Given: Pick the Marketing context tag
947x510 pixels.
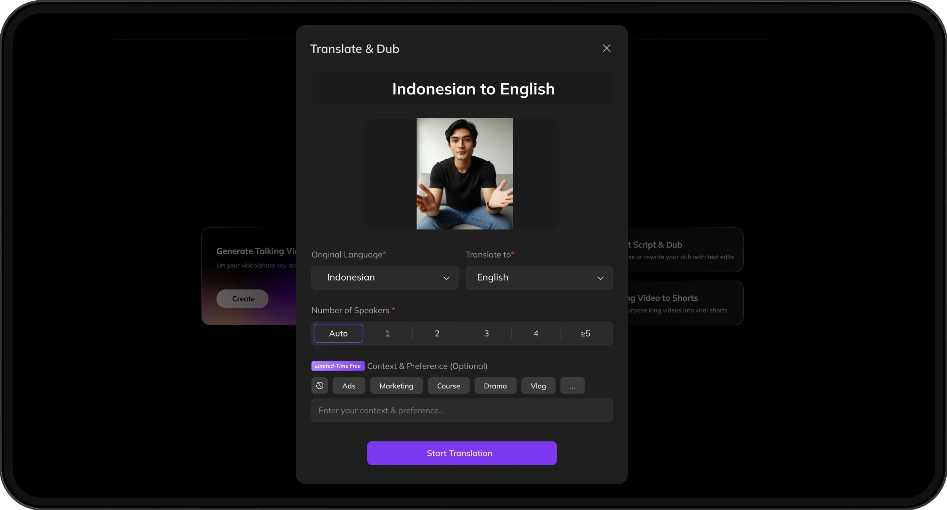Looking at the screenshot, I should pos(396,385).
